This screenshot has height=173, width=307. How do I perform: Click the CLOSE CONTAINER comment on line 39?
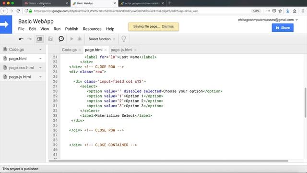tap(111, 145)
